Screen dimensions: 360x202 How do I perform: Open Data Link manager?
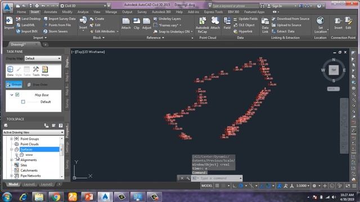click(x=265, y=25)
